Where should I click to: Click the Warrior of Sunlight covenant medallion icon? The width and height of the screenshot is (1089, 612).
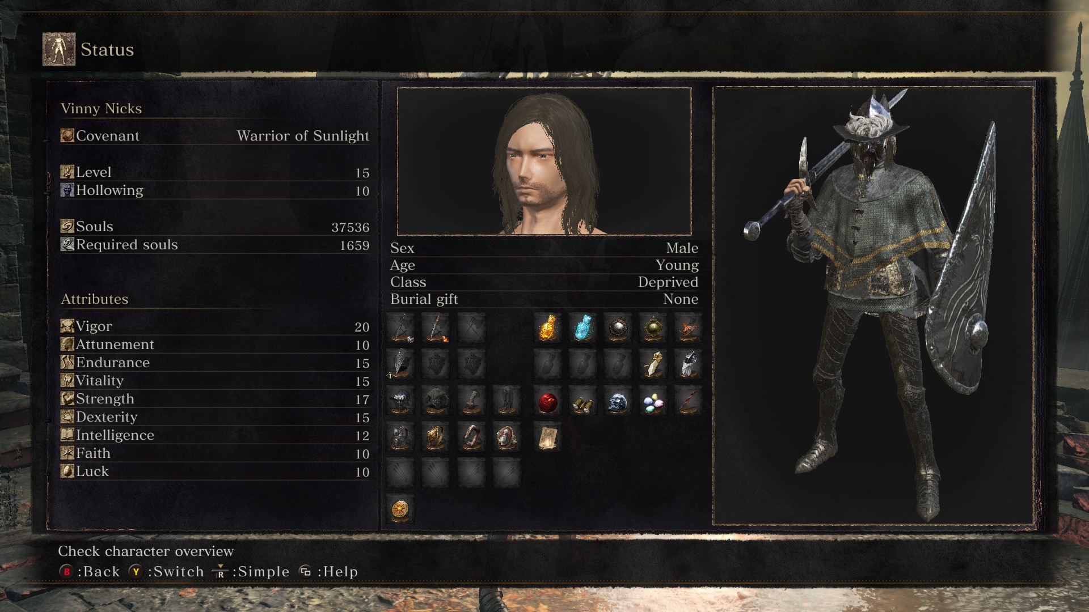pos(400,508)
